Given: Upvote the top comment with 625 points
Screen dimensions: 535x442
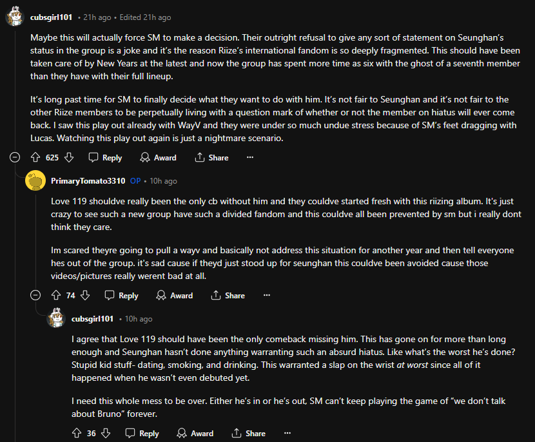Looking at the screenshot, I should (x=35, y=157).
